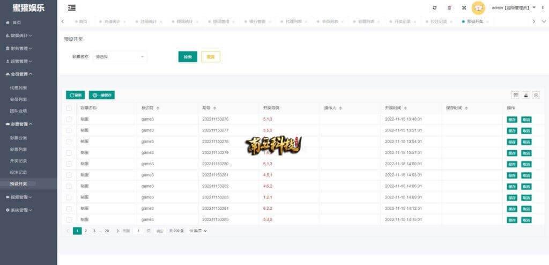
Task: Click the print icon above the table
Action: [x=536, y=95]
